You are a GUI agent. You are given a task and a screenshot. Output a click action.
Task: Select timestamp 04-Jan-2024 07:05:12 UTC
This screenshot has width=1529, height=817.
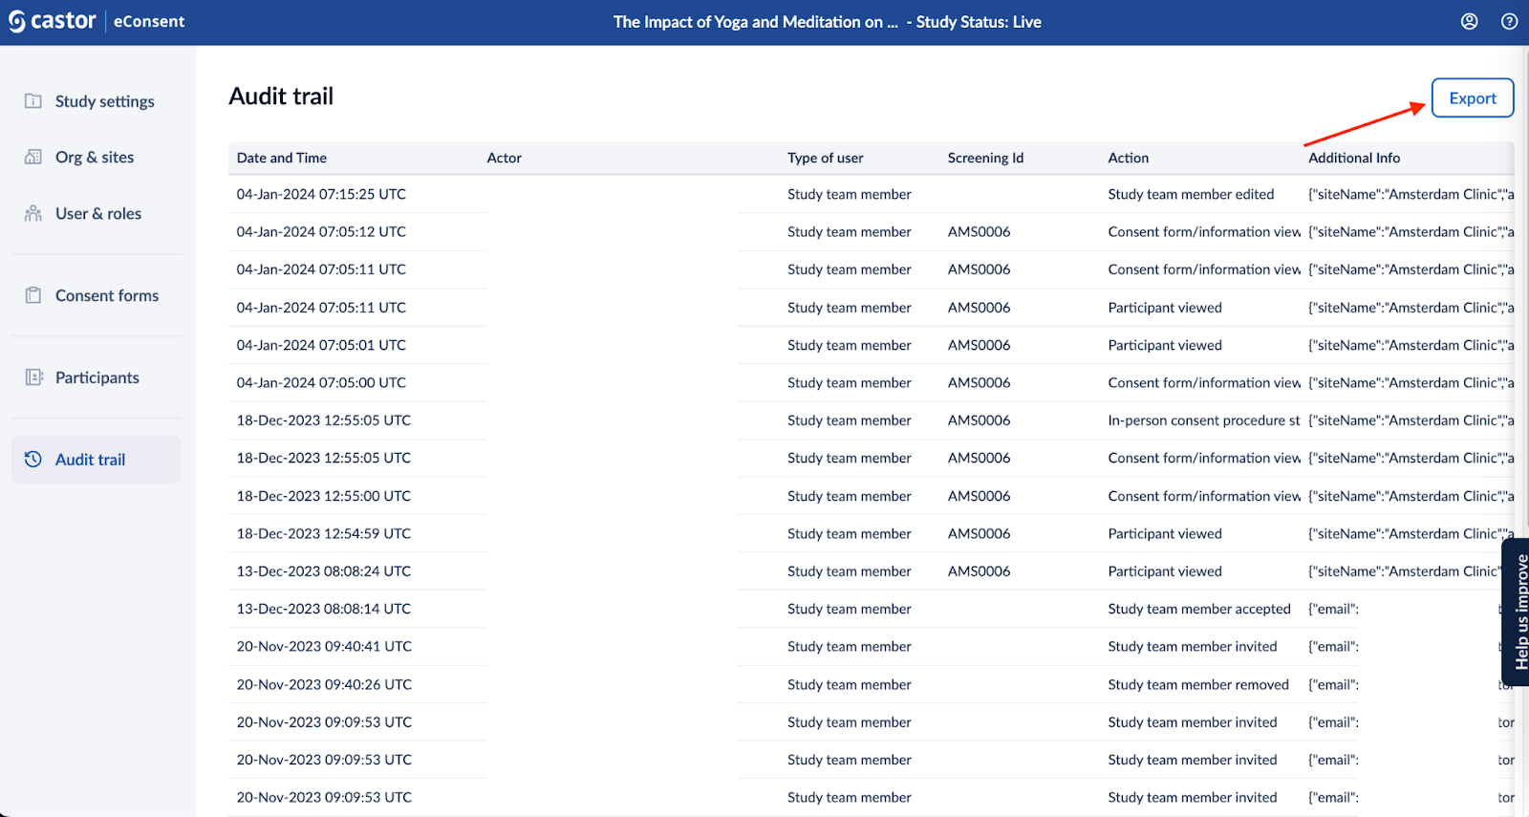pyautogui.click(x=321, y=231)
